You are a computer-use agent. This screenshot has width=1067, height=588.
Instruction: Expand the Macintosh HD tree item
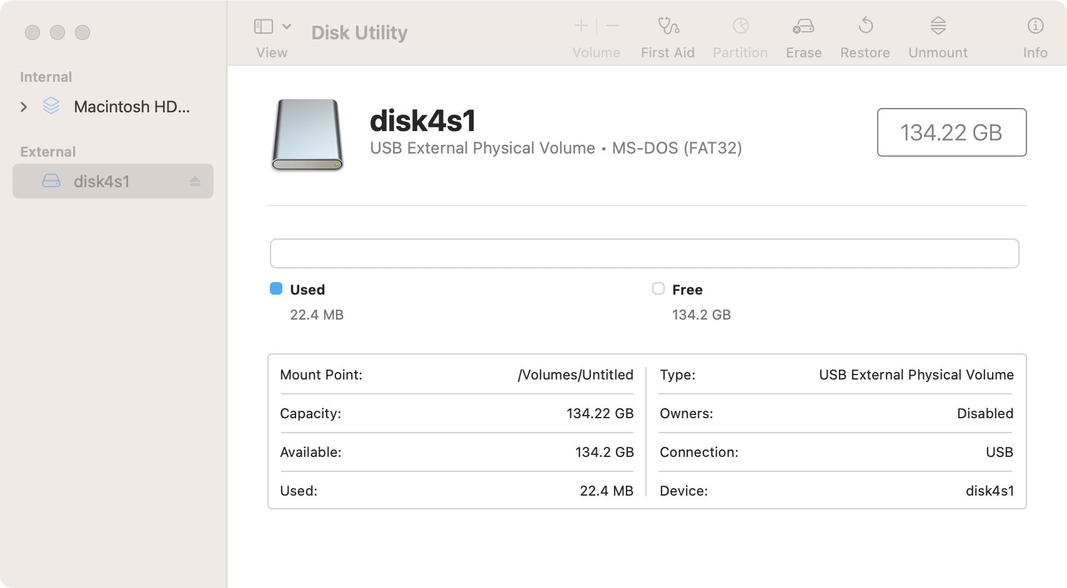tap(24, 107)
